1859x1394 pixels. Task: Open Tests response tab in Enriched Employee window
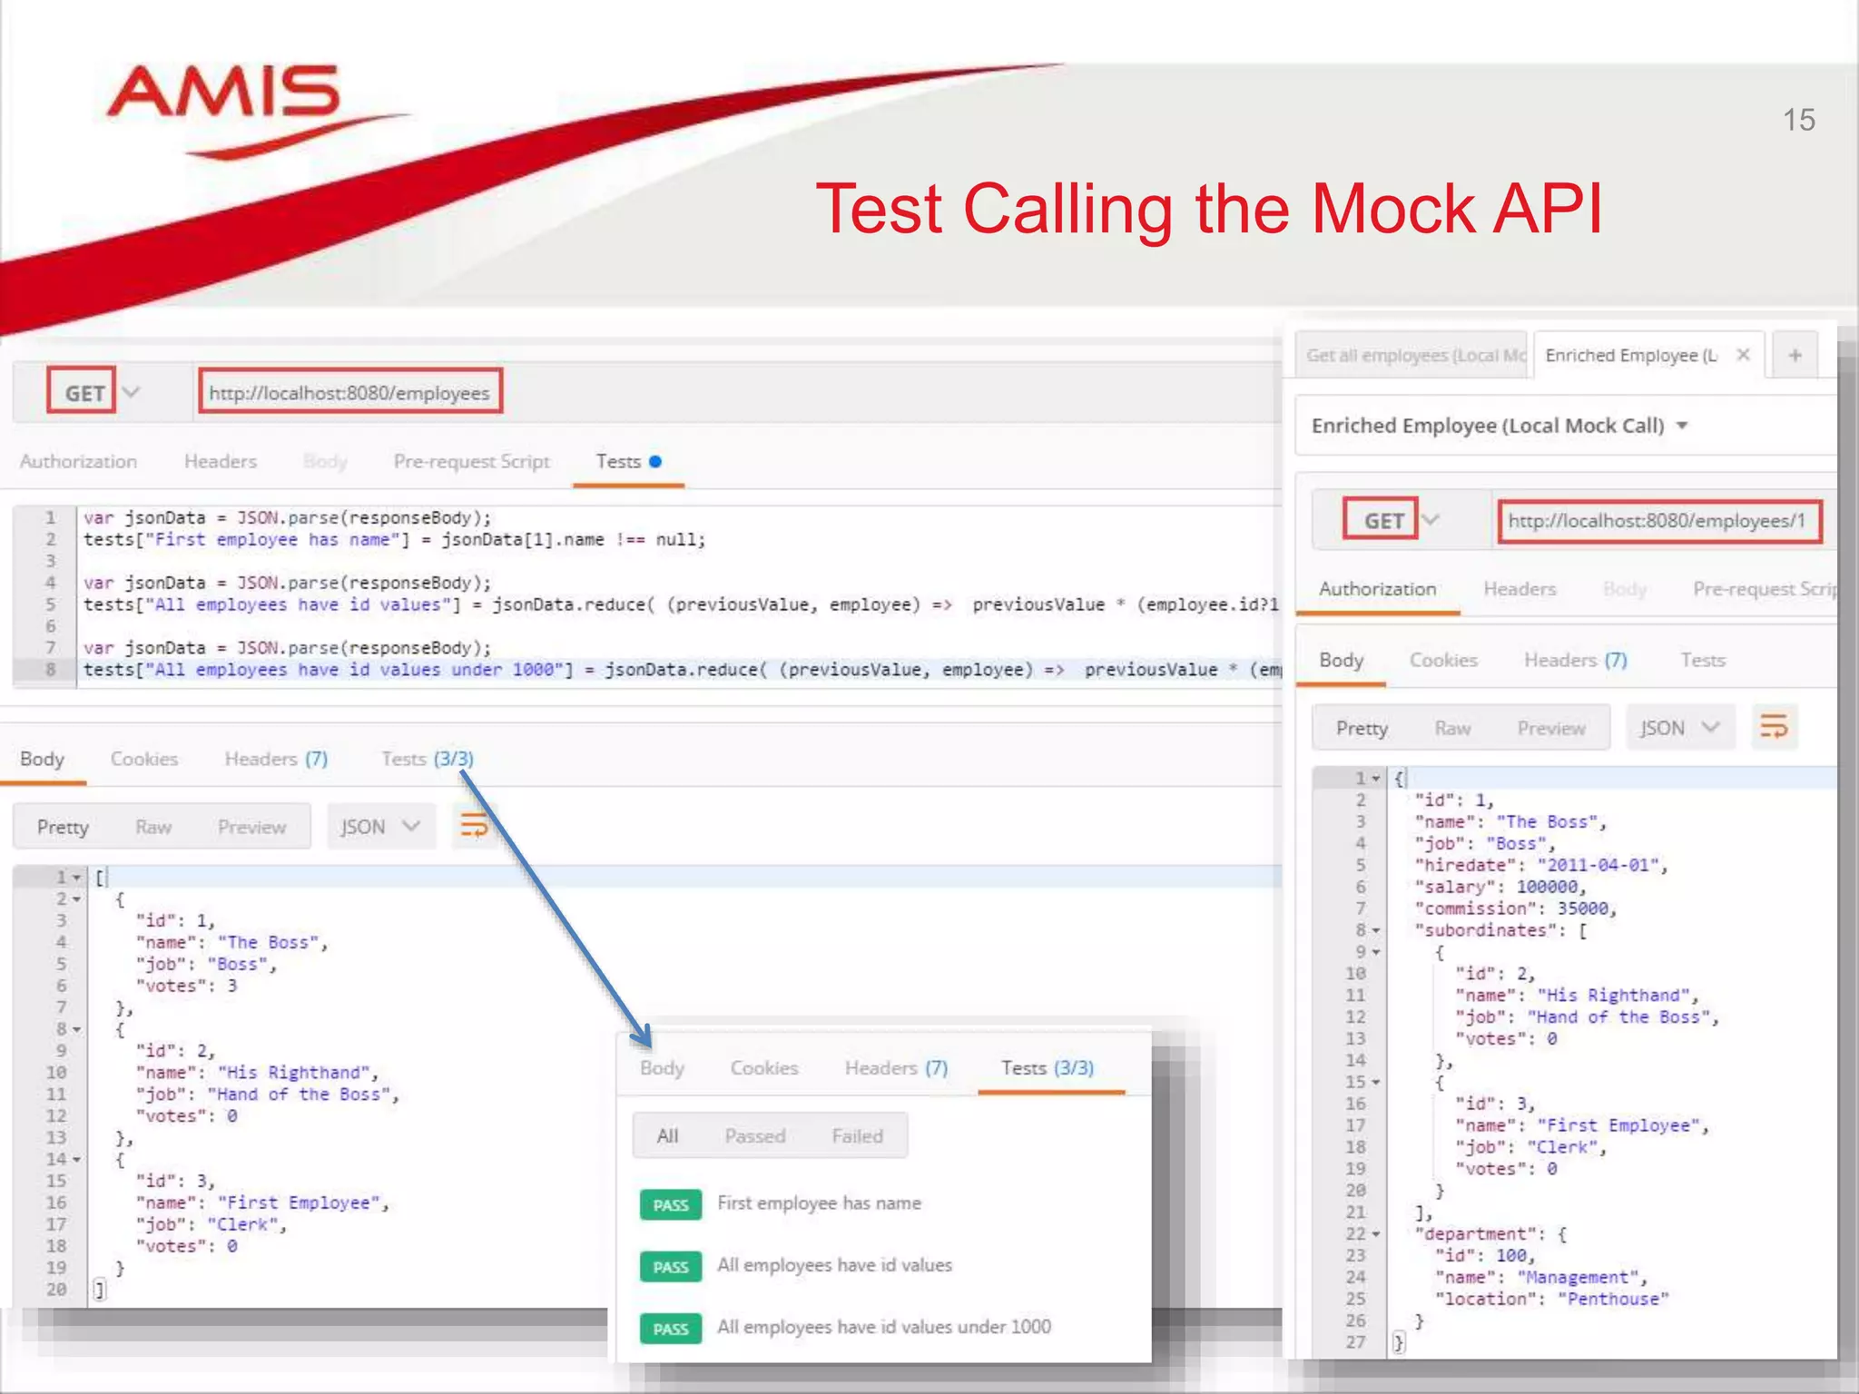click(1703, 660)
